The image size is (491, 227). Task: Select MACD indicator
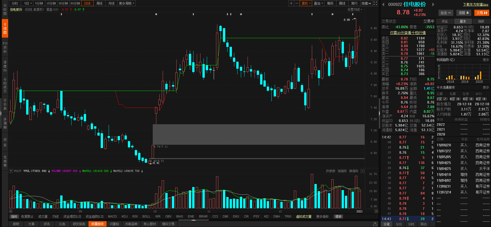[x=112, y=216]
